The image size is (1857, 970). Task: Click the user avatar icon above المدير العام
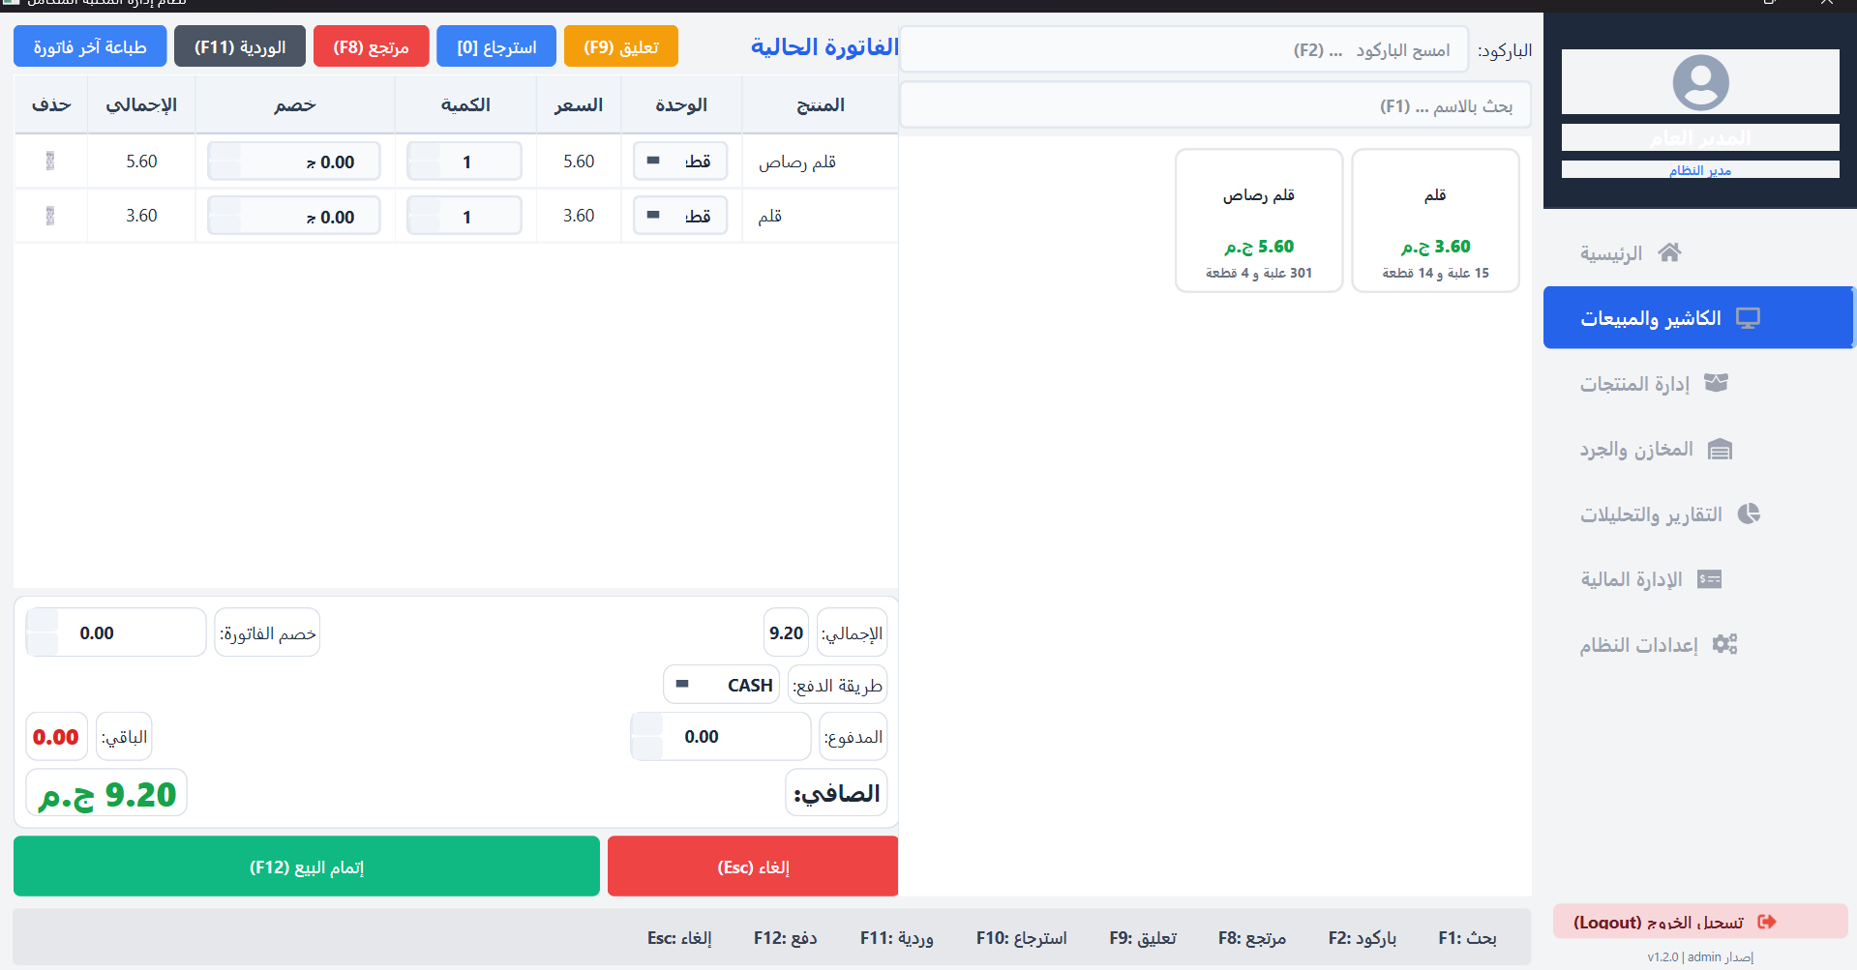pos(1701,82)
